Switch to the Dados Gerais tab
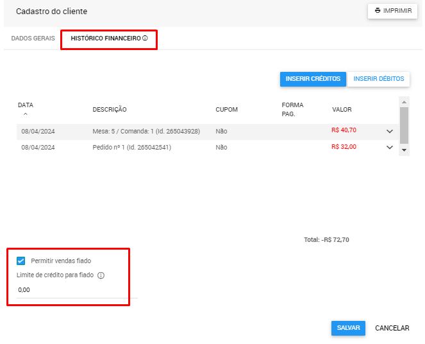425x344 pixels. pos(33,39)
